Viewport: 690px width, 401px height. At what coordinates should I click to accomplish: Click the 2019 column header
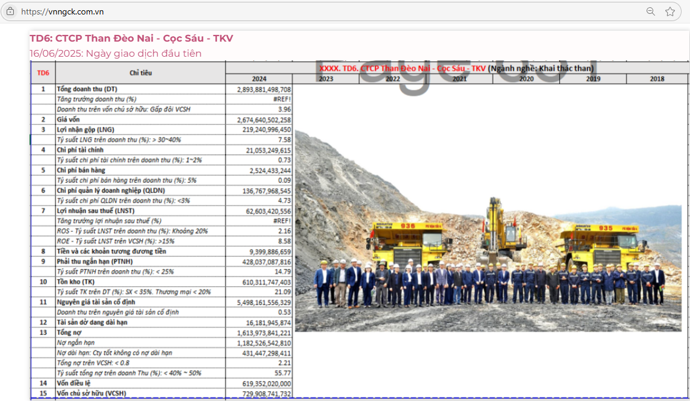coord(593,79)
